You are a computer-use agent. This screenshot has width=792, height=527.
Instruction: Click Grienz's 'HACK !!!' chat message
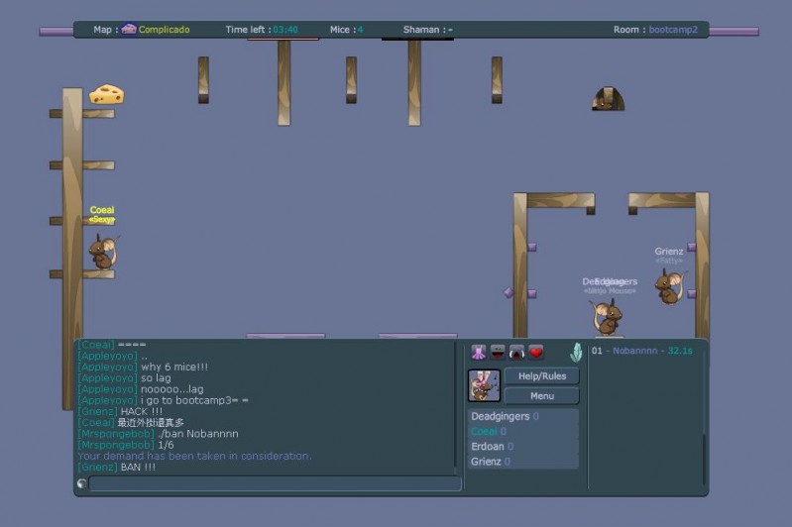pyautogui.click(x=120, y=411)
